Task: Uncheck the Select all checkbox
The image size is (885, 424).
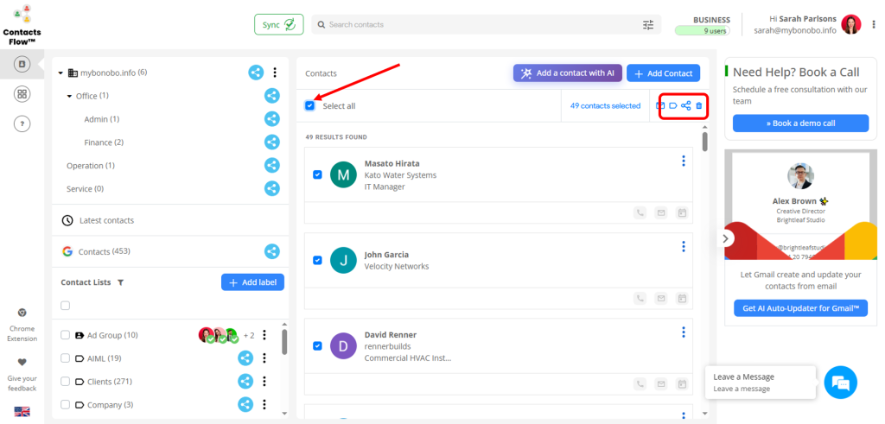Action: [x=310, y=105]
